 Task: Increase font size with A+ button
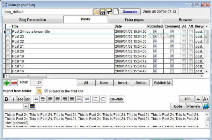(x=206, y=99)
